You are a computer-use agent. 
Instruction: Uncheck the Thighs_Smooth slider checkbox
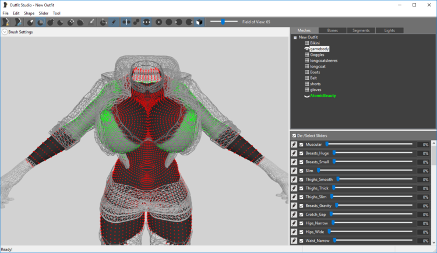[301, 180]
